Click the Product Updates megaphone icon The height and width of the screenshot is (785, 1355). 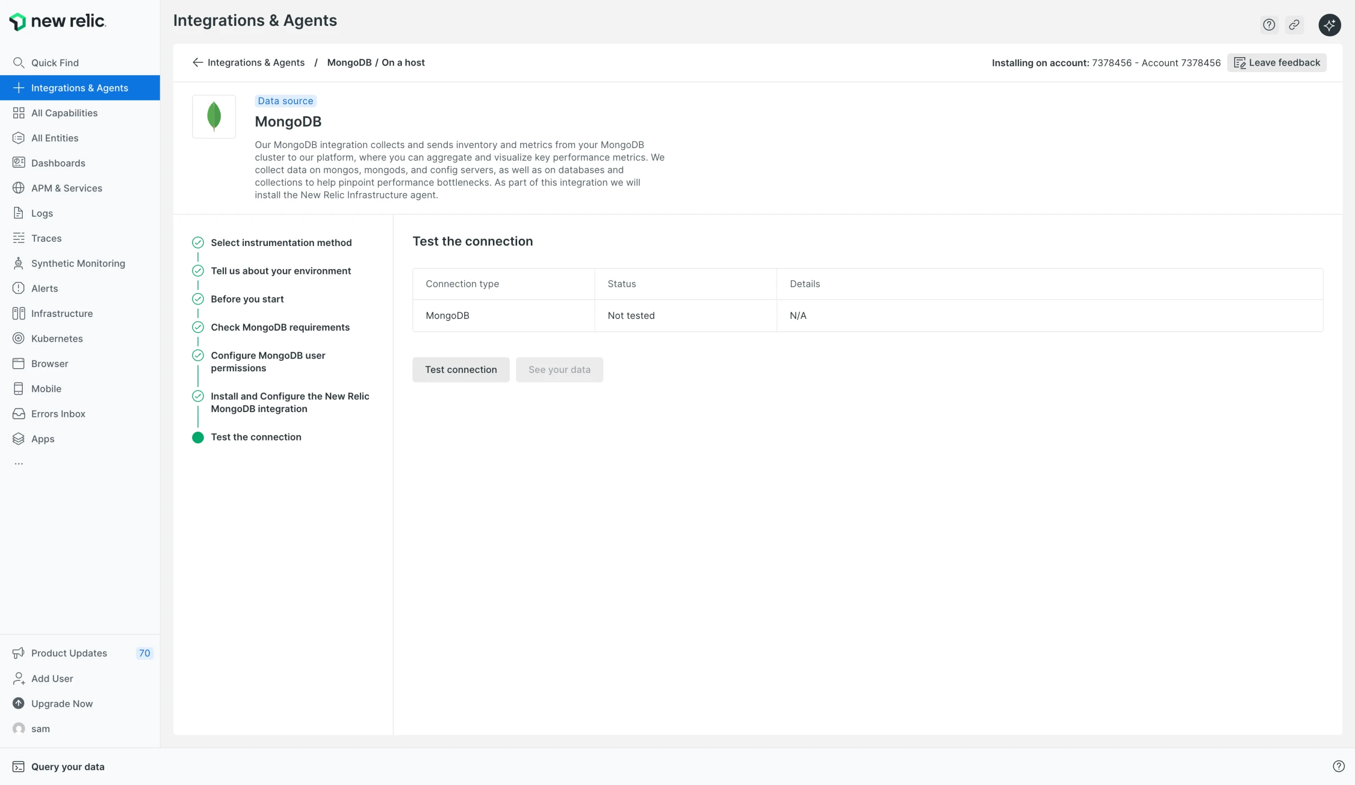[19, 653]
